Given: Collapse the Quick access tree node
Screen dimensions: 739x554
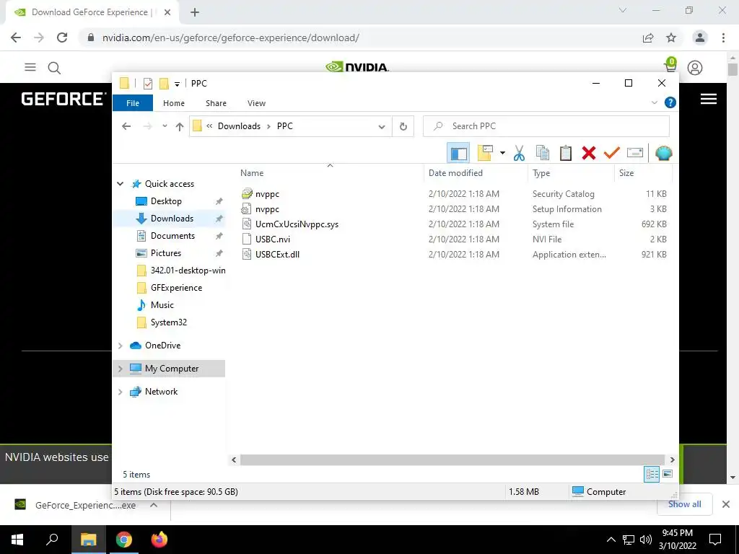Looking at the screenshot, I should click(x=121, y=184).
